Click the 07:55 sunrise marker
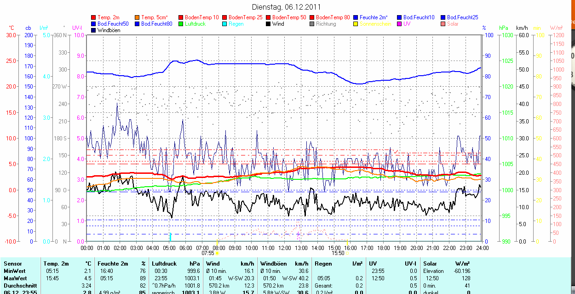The height and width of the screenshot is (294, 575). (208, 253)
